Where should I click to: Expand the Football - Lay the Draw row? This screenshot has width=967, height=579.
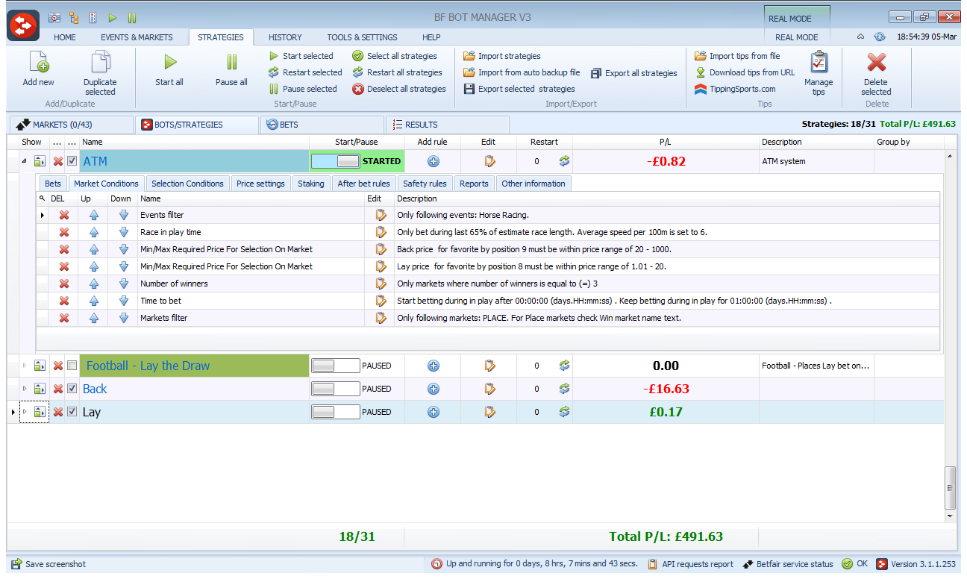24,366
